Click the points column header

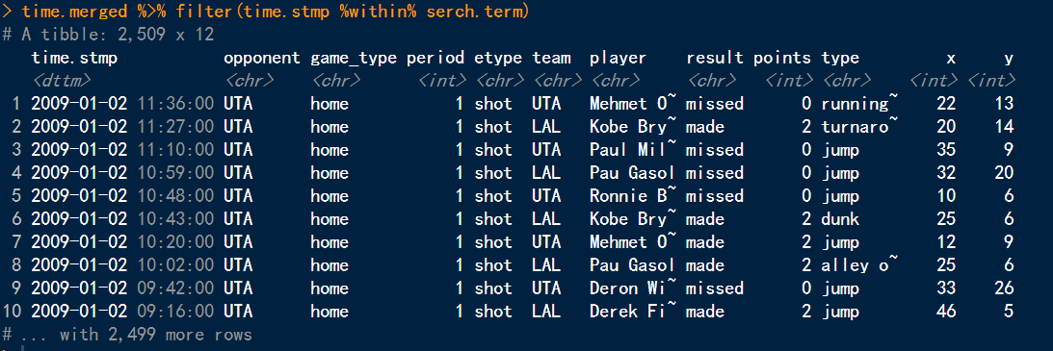pos(781,59)
